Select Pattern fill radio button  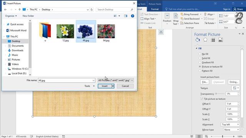click(x=200, y=71)
